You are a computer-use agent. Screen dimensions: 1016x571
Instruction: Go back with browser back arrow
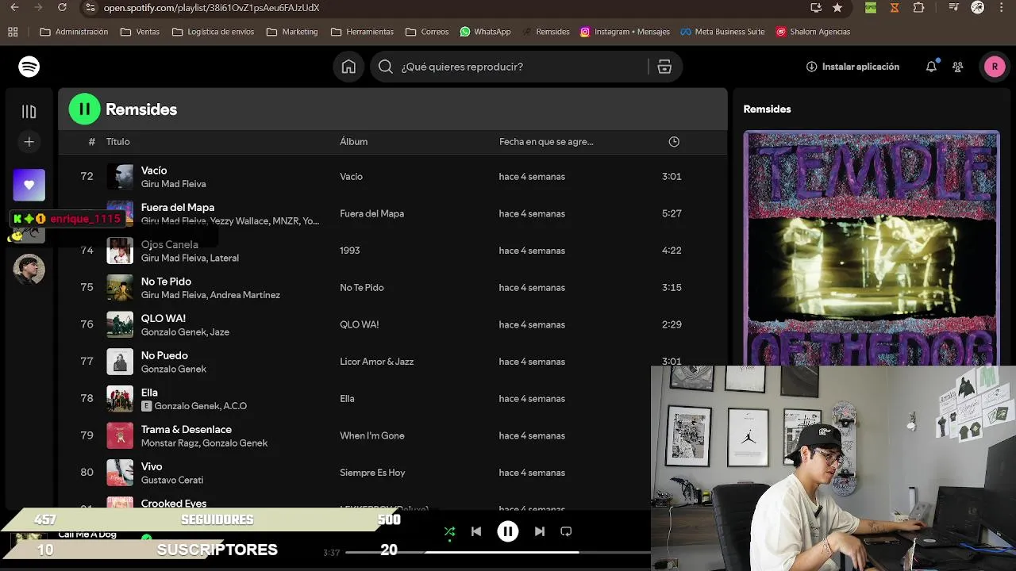click(x=14, y=7)
